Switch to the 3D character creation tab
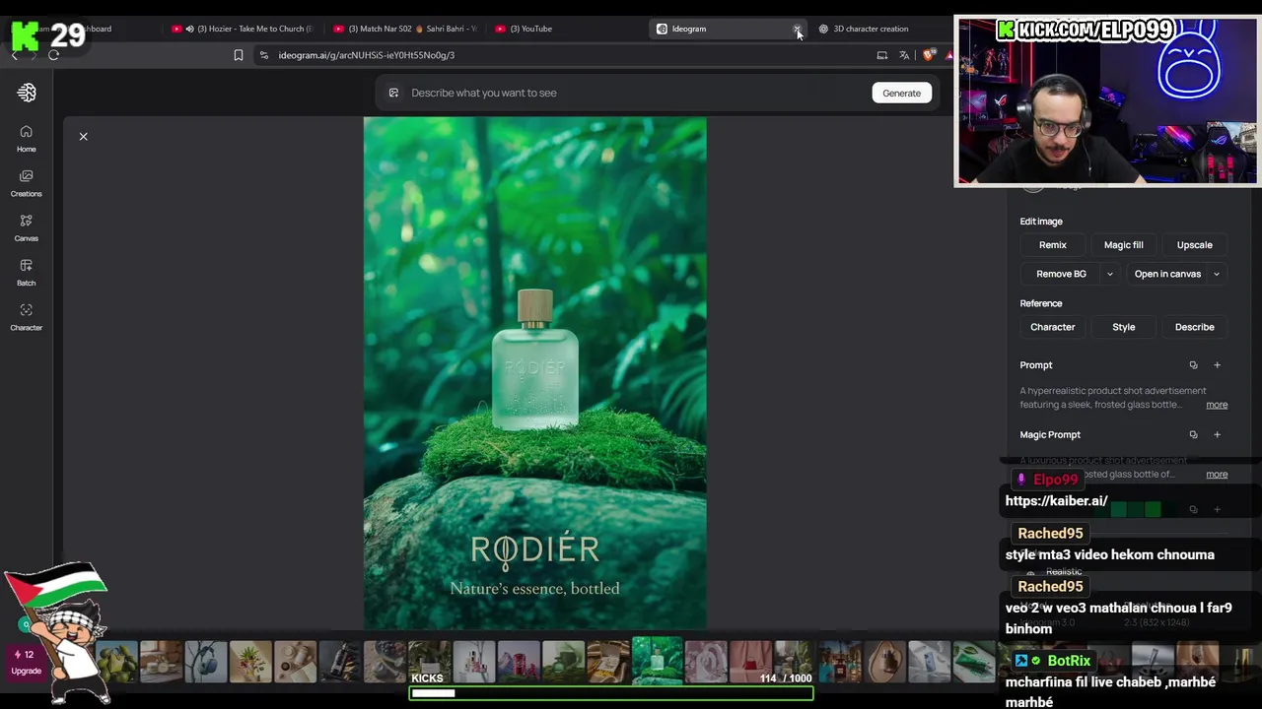 point(872,29)
